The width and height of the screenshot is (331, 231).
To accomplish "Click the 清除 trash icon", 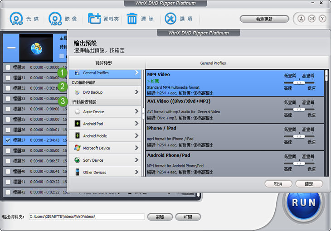I will coord(132,19).
